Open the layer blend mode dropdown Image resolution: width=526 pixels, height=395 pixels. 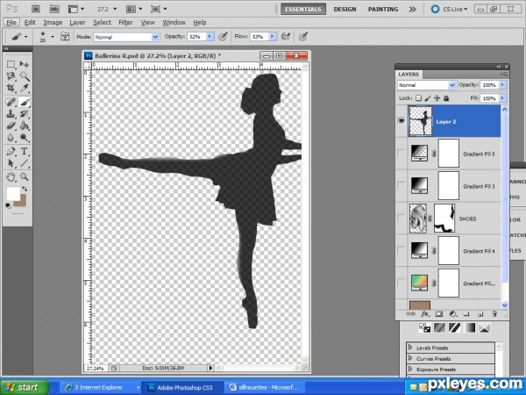(x=427, y=85)
